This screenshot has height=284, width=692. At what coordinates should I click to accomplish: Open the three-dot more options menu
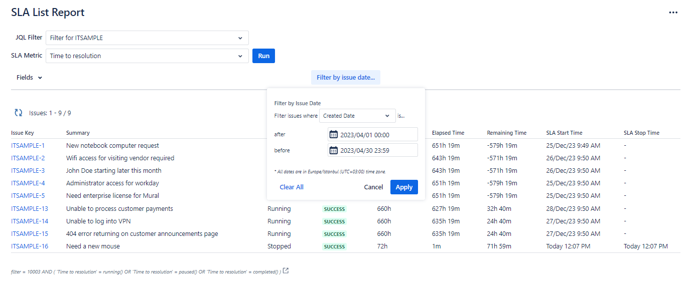click(x=673, y=13)
